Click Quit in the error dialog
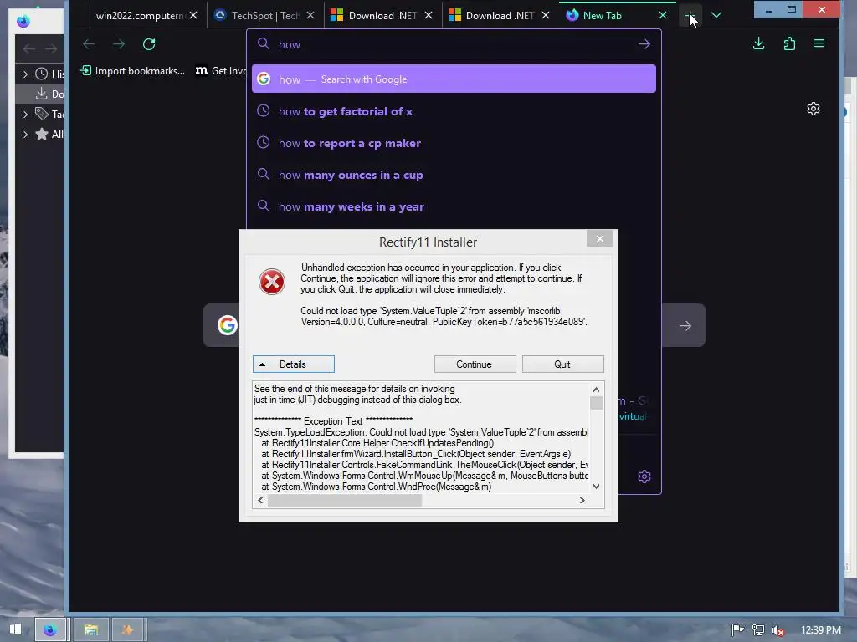This screenshot has width=857, height=642. (x=563, y=364)
